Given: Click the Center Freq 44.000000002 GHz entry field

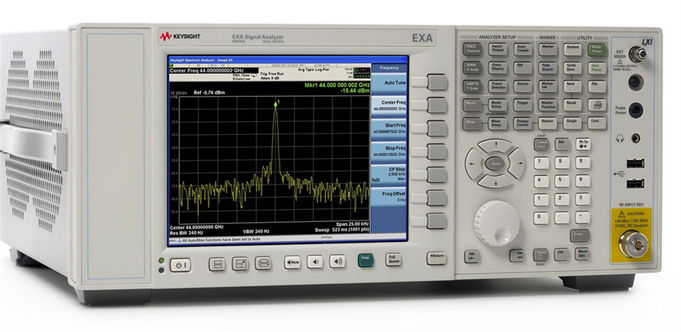Looking at the screenshot, I should 213,71.
